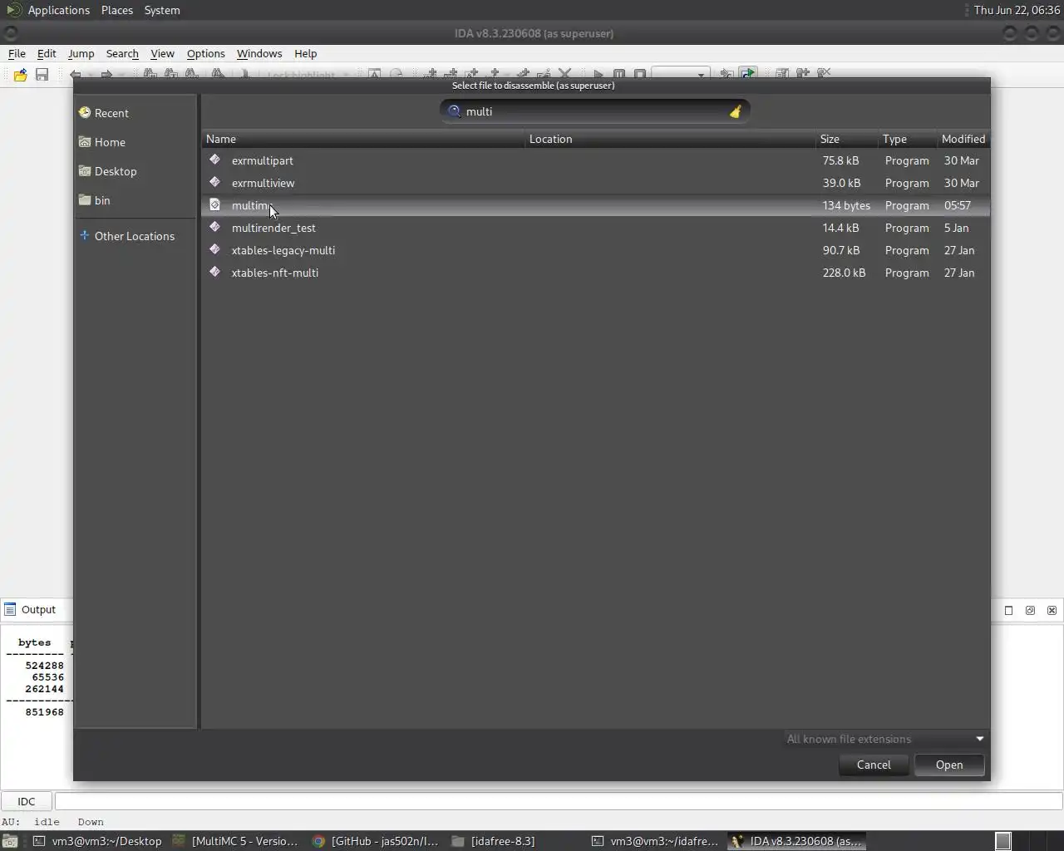Click the exrmultiview file icon
Image resolution: width=1064 pixels, height=851 pixels.
214,182
